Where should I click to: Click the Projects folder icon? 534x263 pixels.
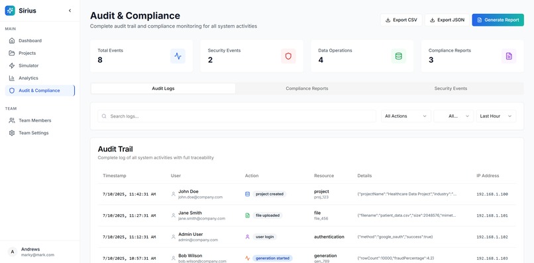click(x=12, y=53)
